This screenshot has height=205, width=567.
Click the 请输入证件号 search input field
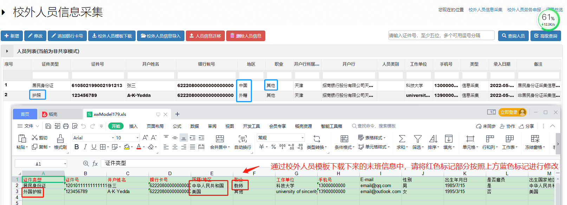[441, 35]
